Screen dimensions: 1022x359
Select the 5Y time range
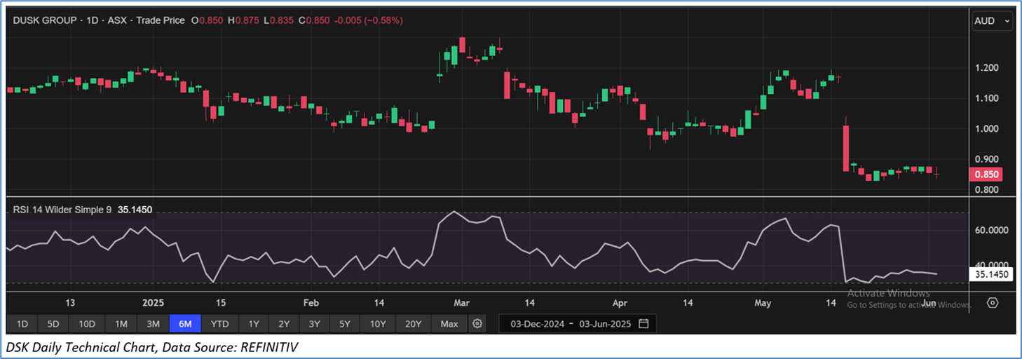click(x=345, y=324)
